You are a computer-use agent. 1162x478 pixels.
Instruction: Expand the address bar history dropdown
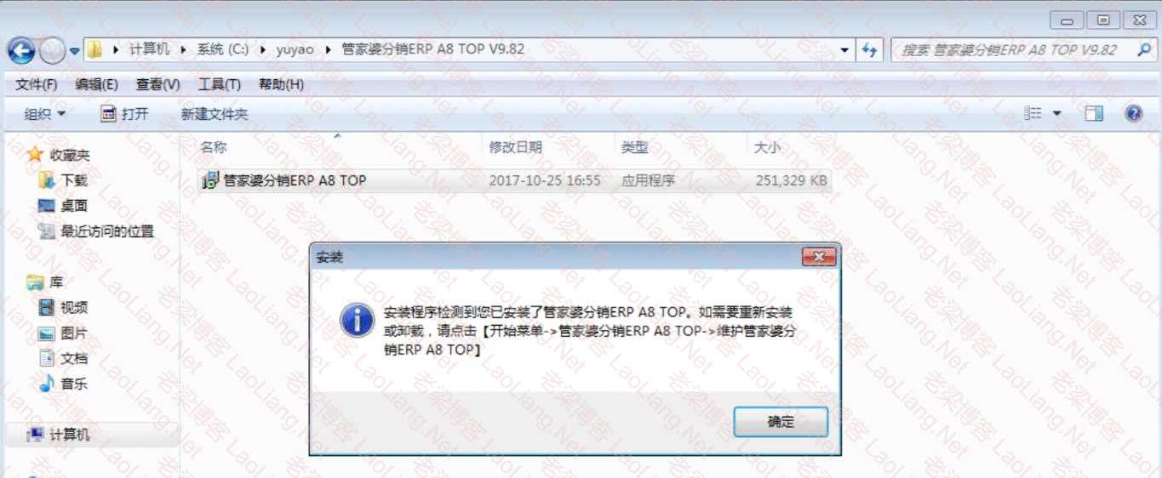click(x=844, y=50)
